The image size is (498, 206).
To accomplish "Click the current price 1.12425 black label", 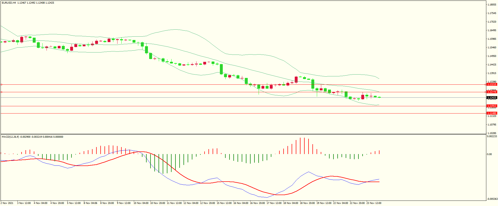I will pos(492,98).
